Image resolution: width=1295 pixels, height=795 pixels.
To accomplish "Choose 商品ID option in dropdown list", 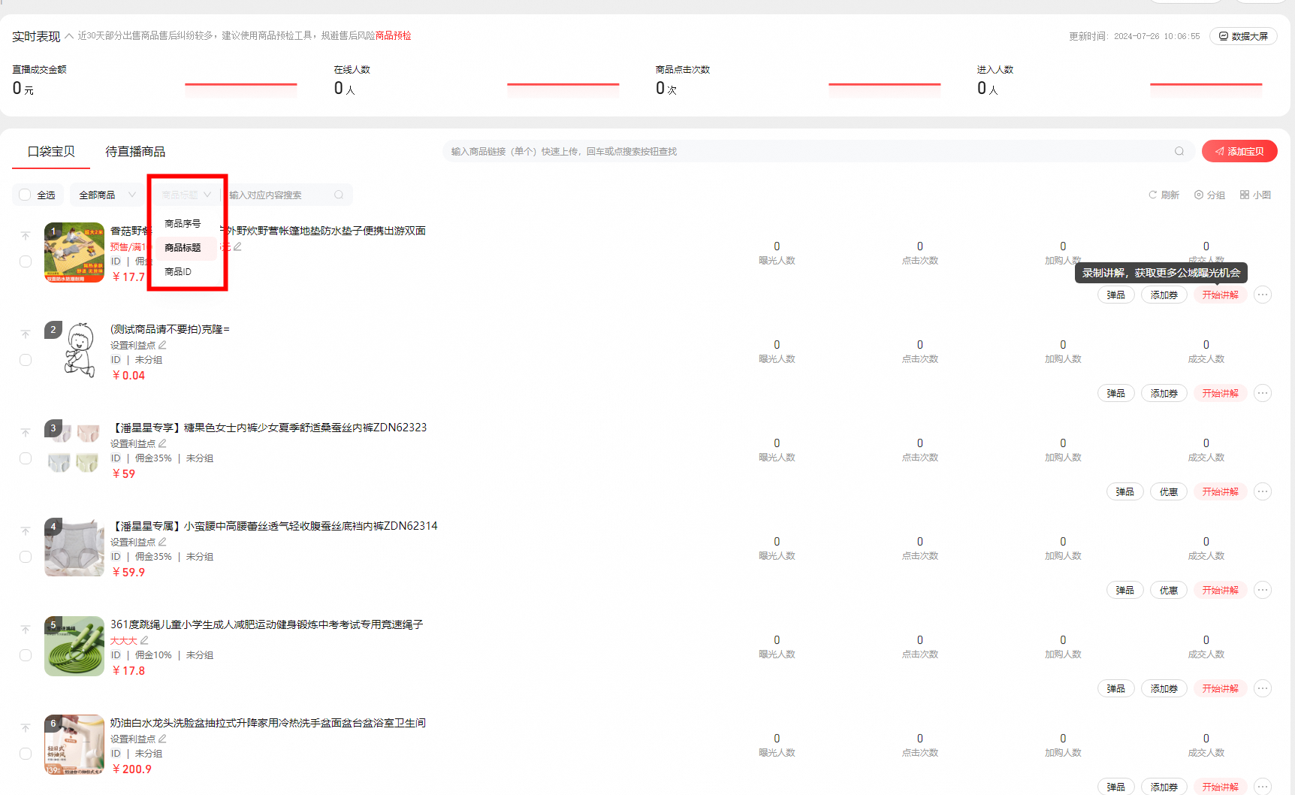I will click(x=178, y=271).
